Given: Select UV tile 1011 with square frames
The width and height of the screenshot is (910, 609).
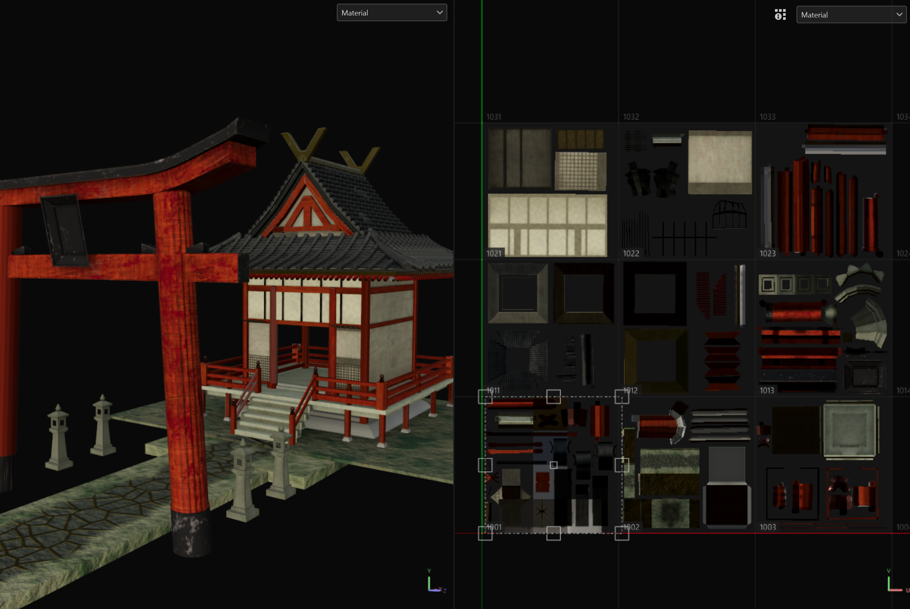Looking at the screenshot, I should point(551,328).
